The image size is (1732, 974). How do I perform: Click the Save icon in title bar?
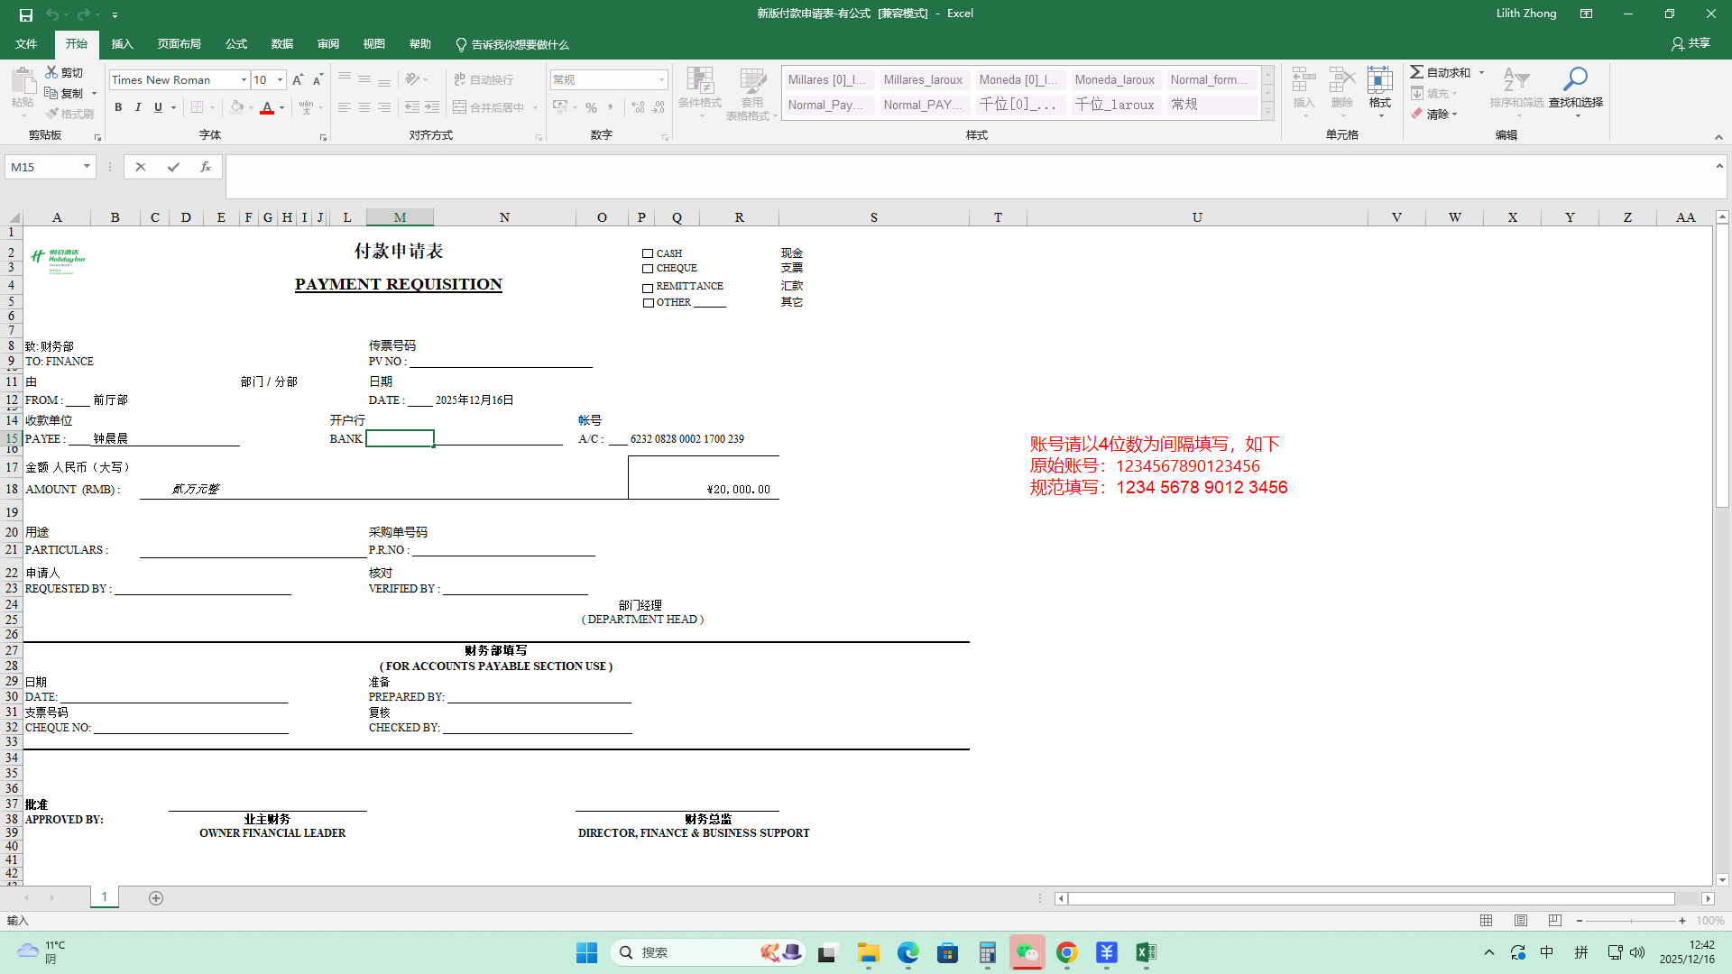pos(26,14)
